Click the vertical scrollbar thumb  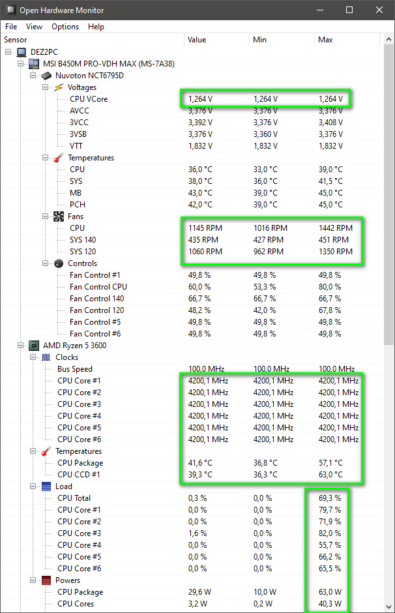coord(388,195)
